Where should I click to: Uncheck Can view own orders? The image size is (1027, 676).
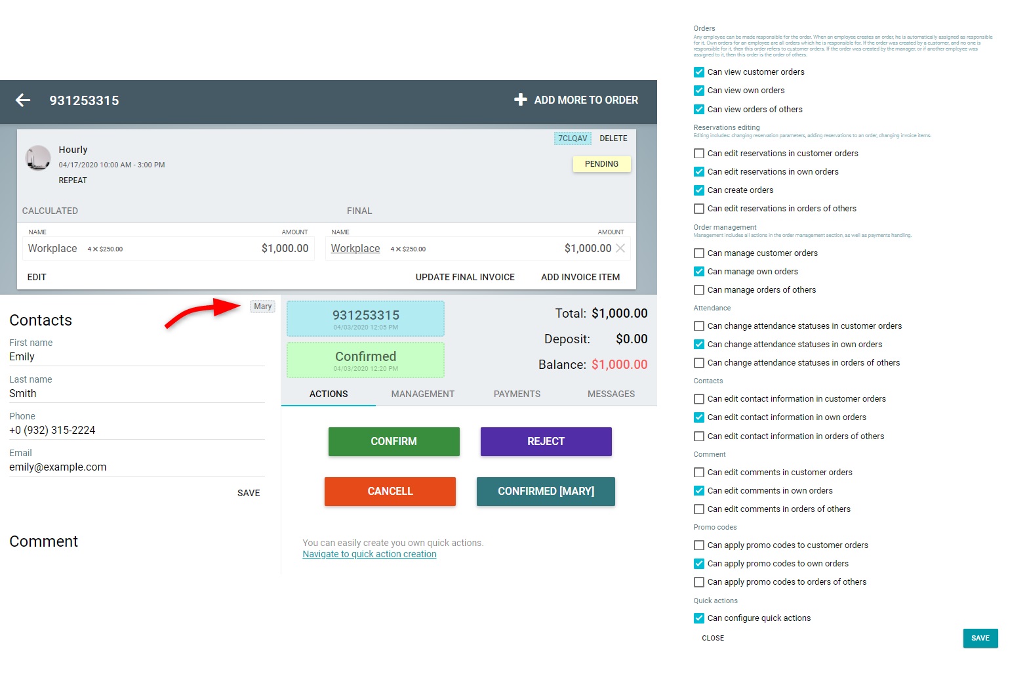pos(699,91)
